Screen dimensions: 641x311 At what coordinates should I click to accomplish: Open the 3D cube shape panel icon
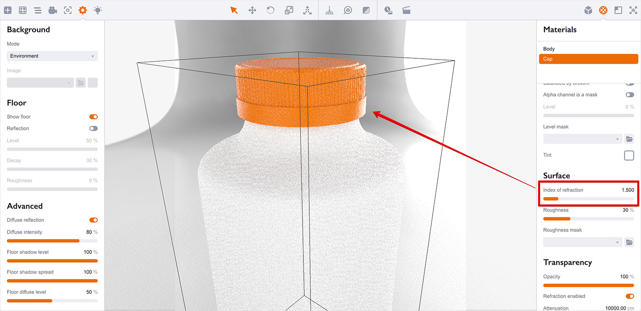[588, 10]
